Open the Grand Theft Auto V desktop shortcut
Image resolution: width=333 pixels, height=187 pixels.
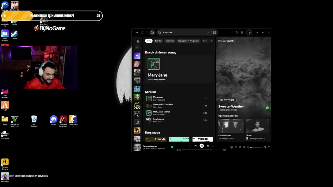click(15, 121)
